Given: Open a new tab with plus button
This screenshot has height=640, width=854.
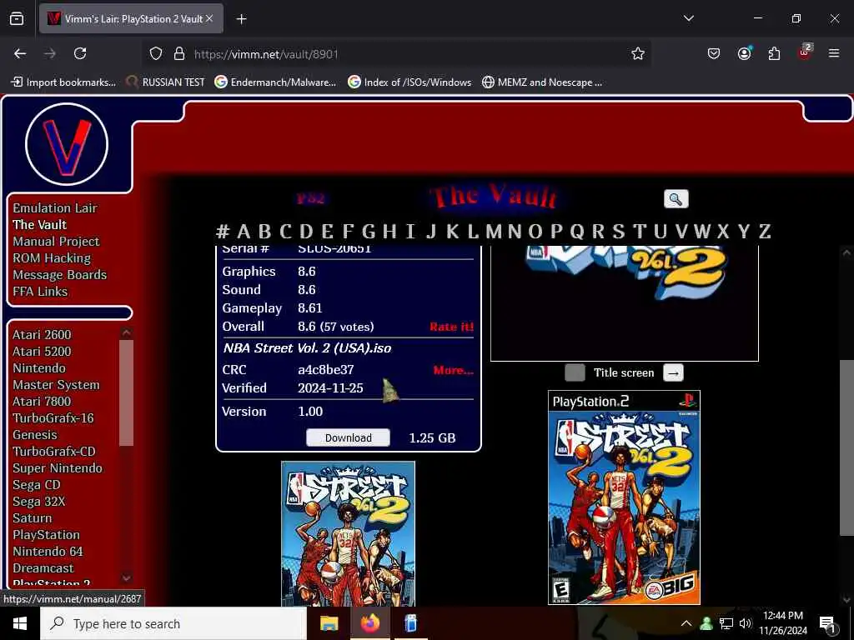Looking at the screenshot, I should 241,19.
